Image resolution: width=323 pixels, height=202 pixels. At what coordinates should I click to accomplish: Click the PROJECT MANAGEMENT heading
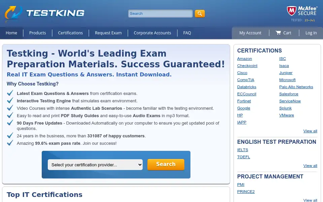[270, 176]
